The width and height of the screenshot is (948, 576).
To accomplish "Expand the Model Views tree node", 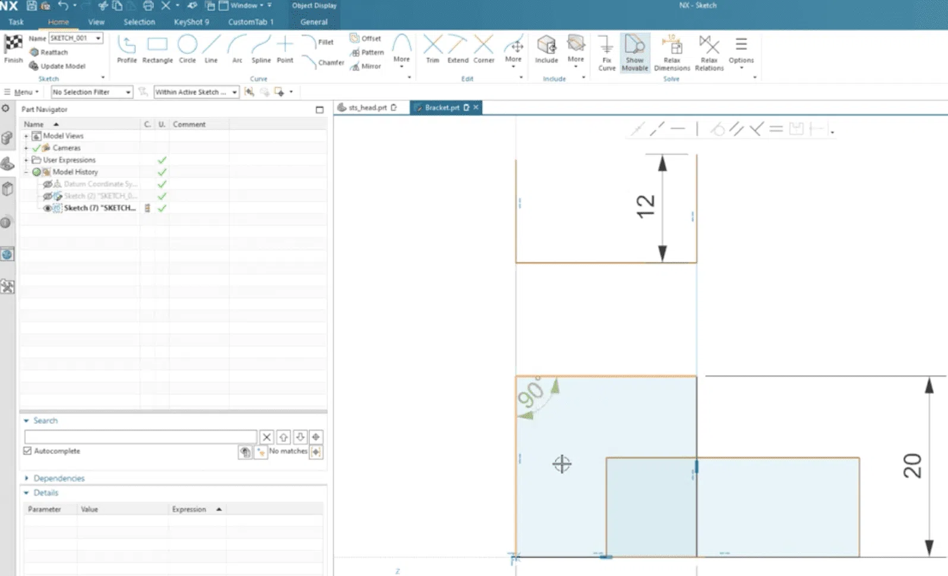I will click(26, 136).
